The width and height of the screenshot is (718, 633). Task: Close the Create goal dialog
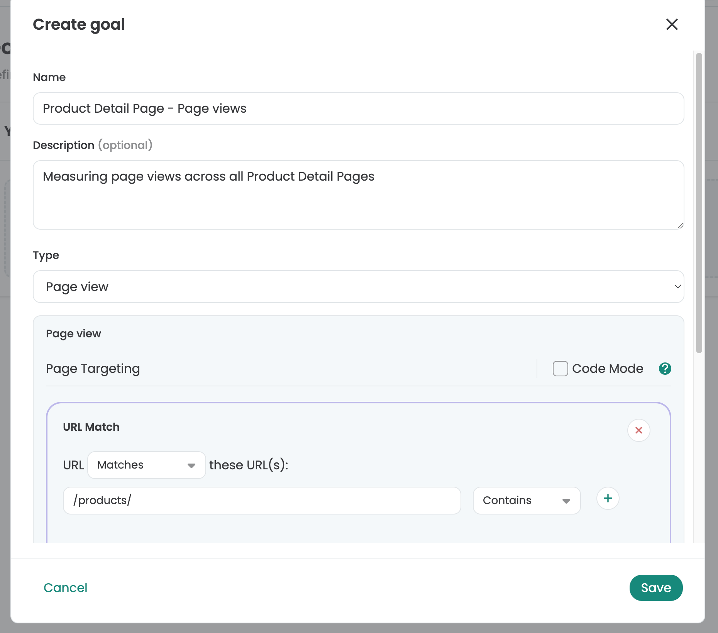coord(672,24)
